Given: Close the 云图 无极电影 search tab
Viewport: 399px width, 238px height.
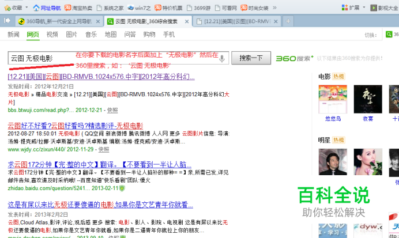Looking at the screenshot, I should click(x=187, y=22).
